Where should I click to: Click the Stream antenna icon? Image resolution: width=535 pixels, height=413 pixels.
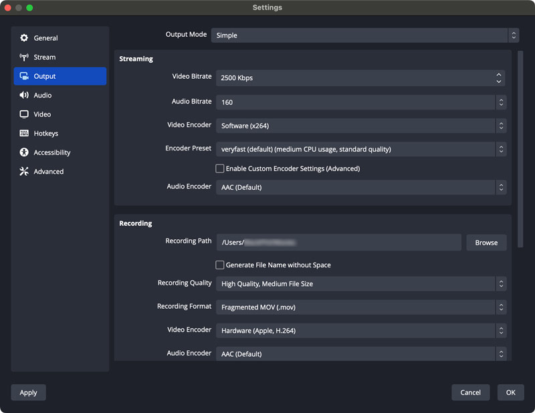24,57
